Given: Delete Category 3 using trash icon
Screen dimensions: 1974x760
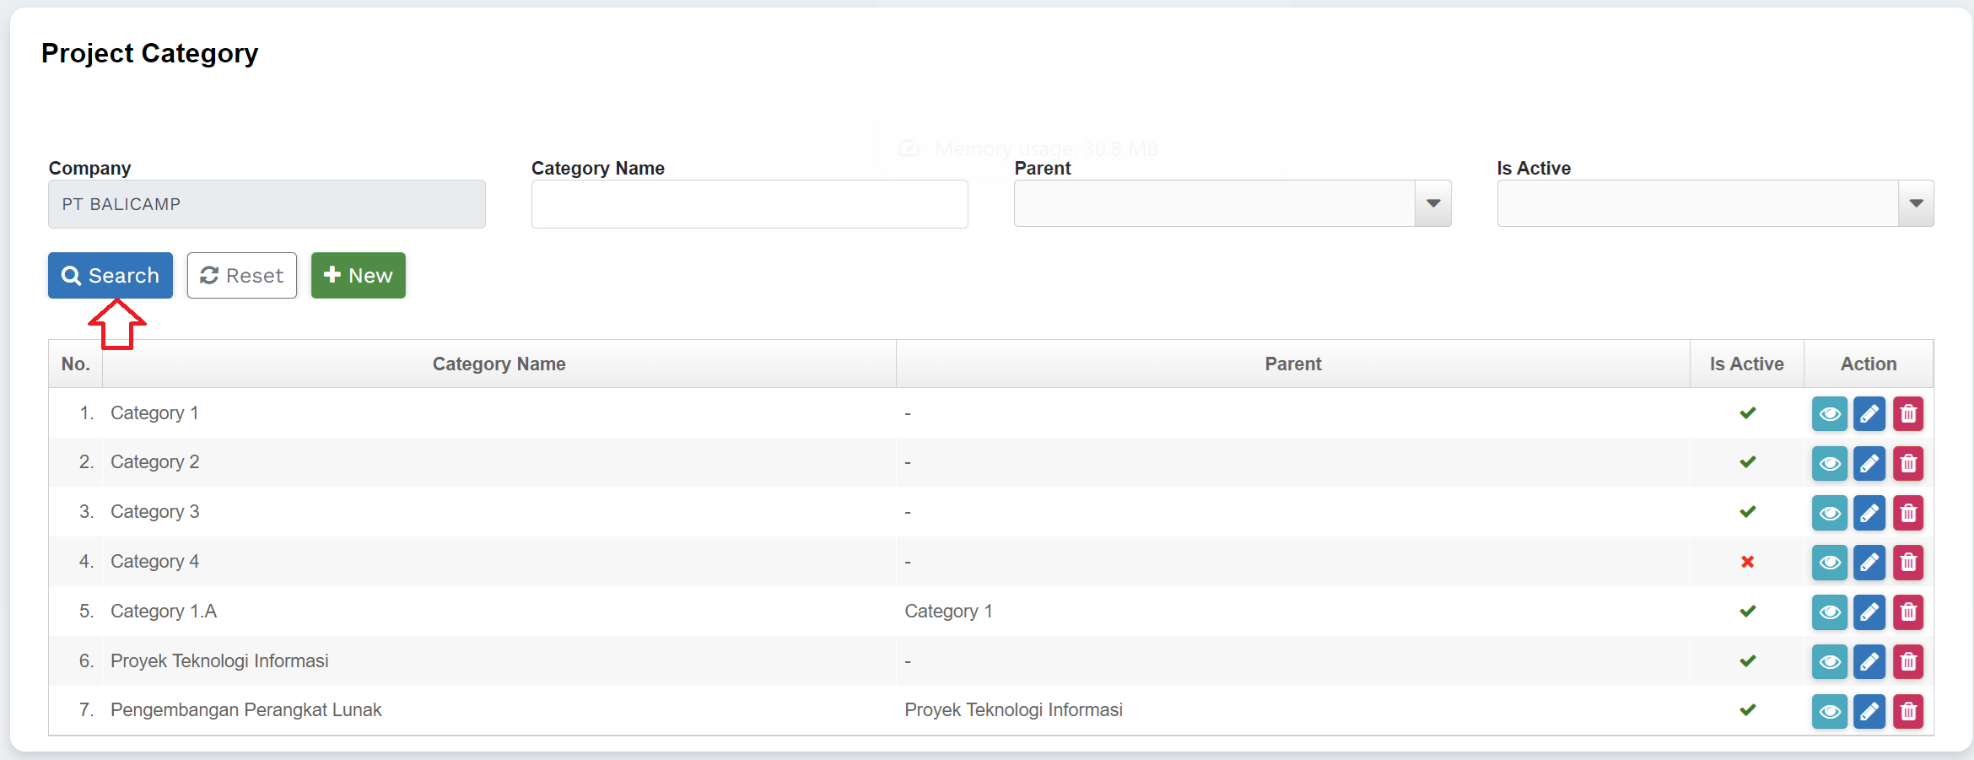Looking at the screenshot, I should click(x=1907, y=513).
